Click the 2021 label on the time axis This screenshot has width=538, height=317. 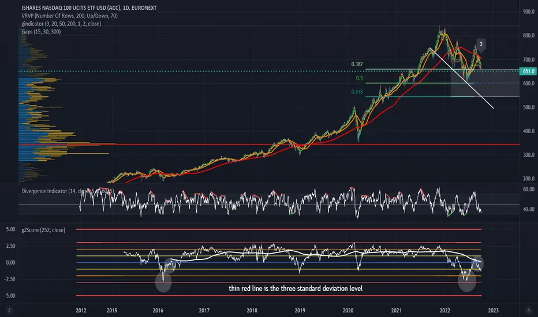coord(397,311)
